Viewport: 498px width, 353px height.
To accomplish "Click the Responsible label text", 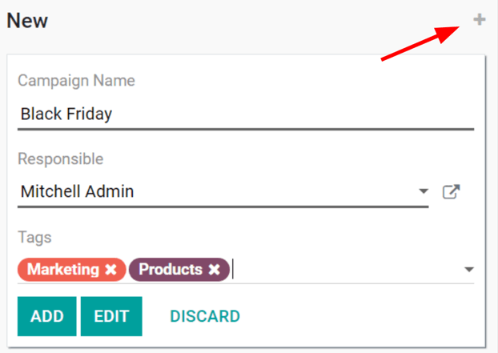I will point(60,158).
